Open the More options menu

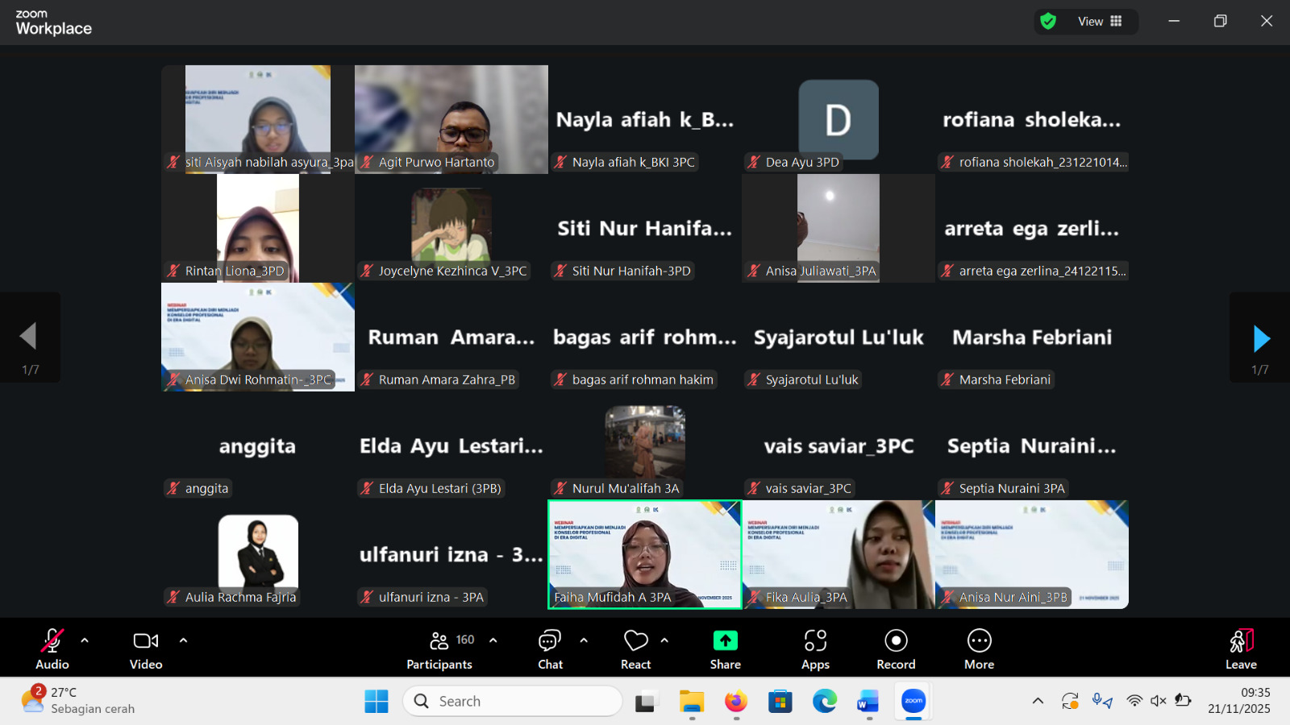pos(979,648)
